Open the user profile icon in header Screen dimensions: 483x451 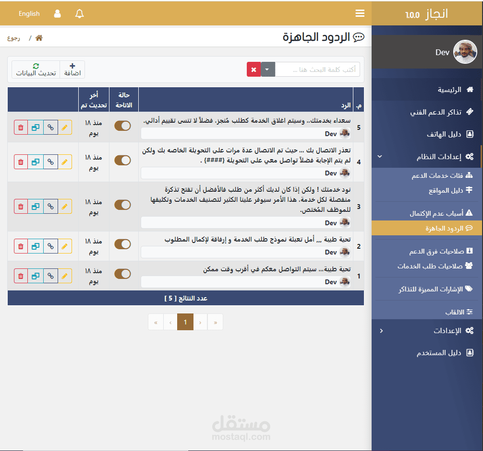(x=57, y=13)
